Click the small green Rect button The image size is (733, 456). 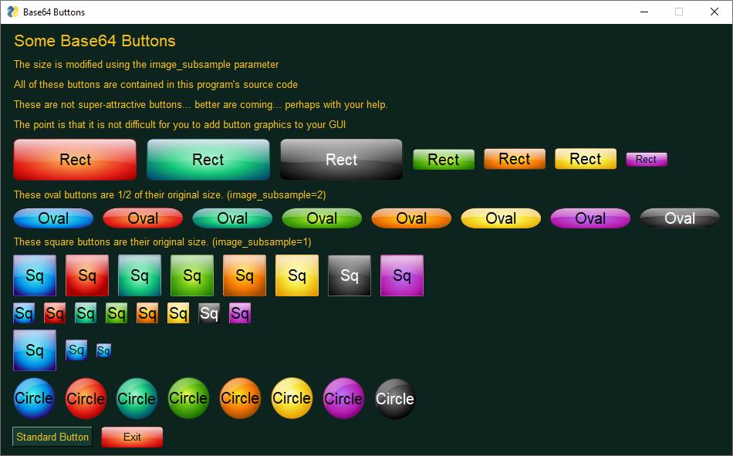(x=444, y=160)
